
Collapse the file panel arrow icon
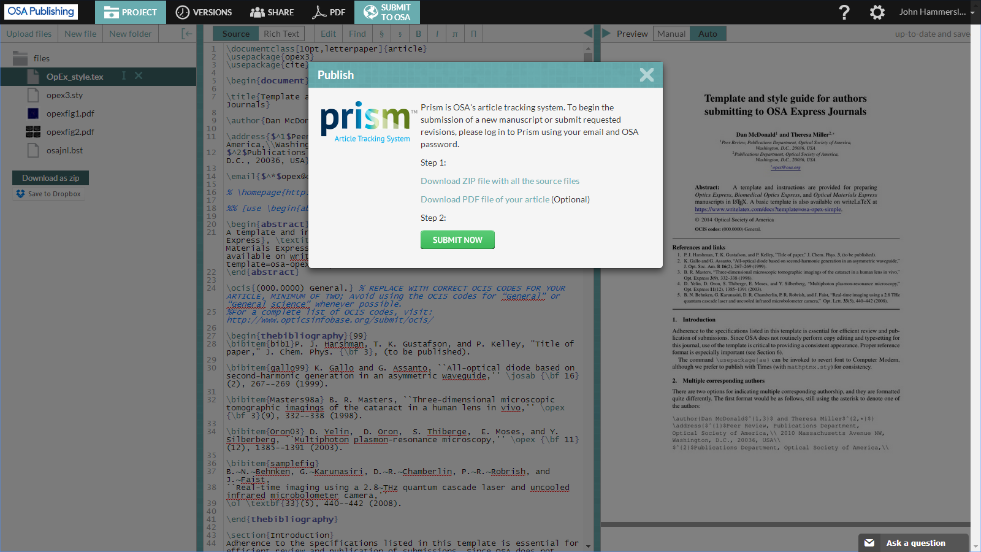187,34
